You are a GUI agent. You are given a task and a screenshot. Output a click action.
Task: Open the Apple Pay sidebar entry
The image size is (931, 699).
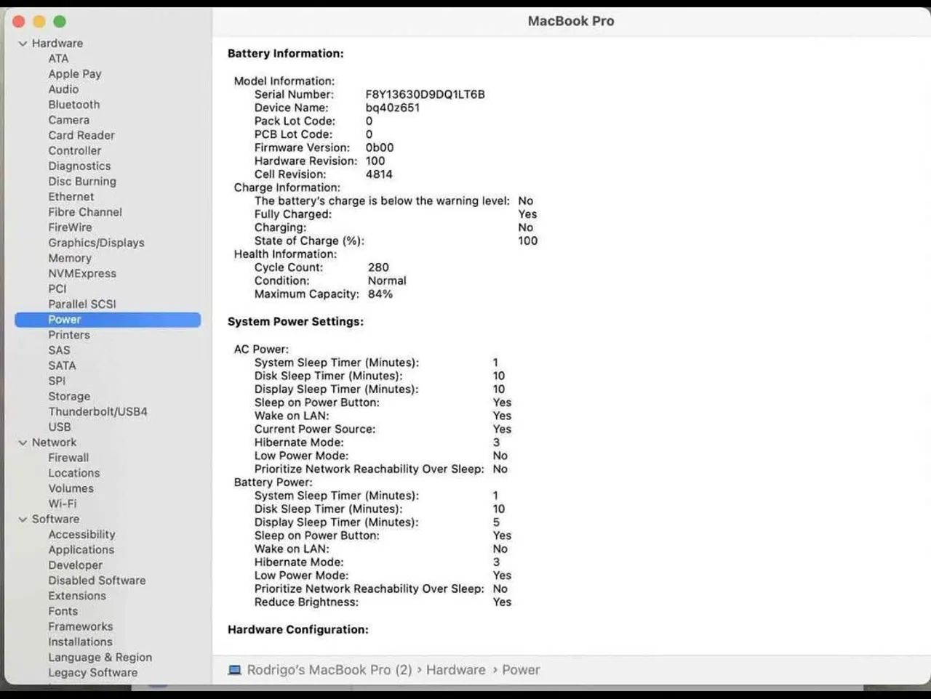[x=75, y=74]
